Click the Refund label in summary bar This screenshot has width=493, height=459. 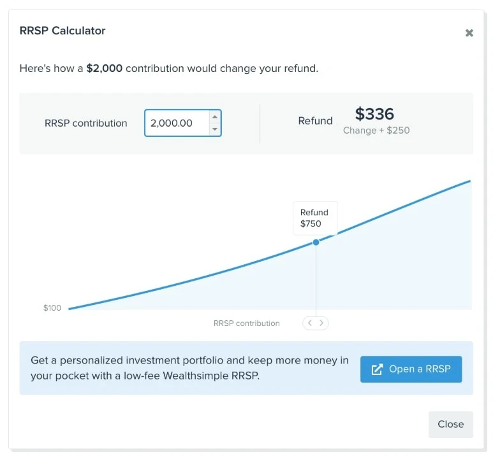(x=315, y=121)
